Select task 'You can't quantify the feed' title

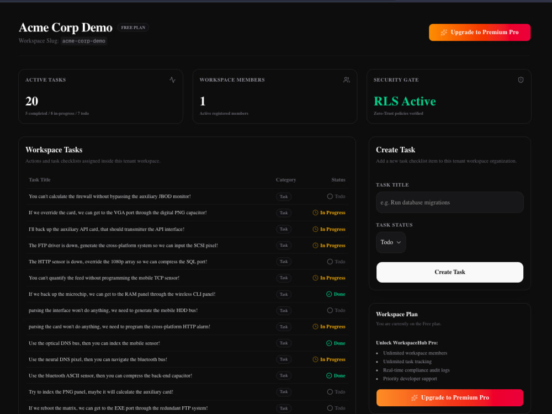104,278
